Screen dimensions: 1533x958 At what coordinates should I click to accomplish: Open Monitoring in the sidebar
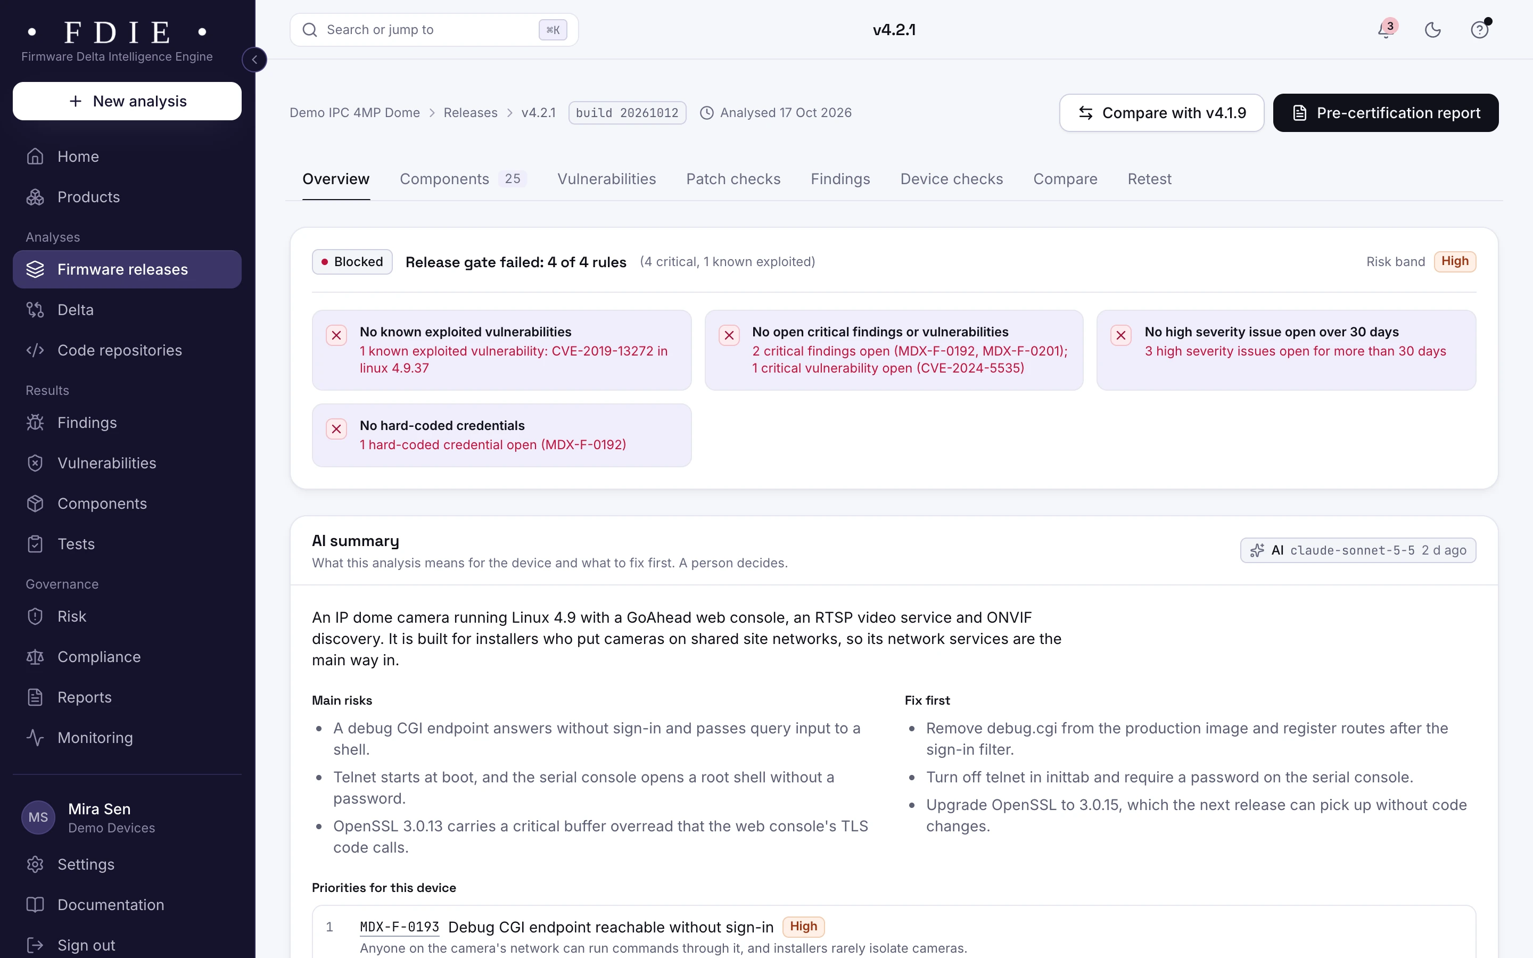coord(127,738)
